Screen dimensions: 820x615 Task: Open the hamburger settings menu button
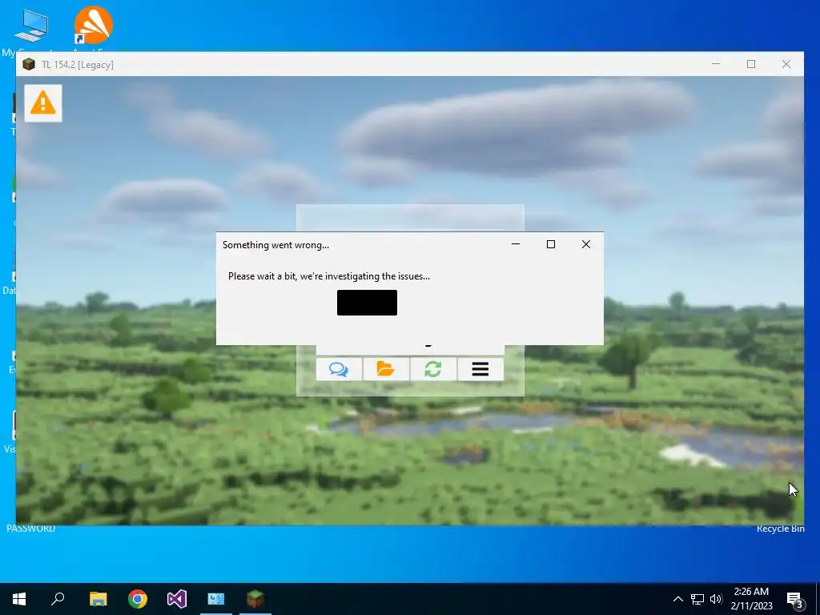pos(480,369)
